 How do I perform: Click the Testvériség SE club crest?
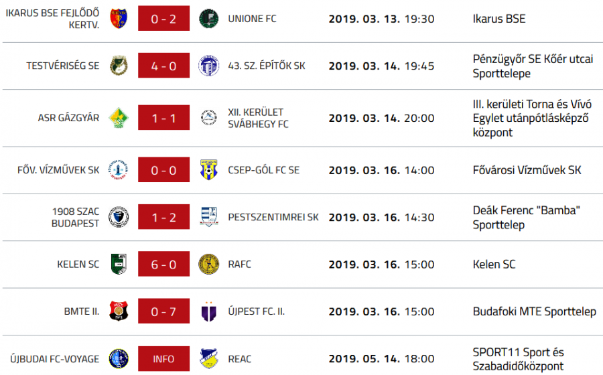pos(119,66)
